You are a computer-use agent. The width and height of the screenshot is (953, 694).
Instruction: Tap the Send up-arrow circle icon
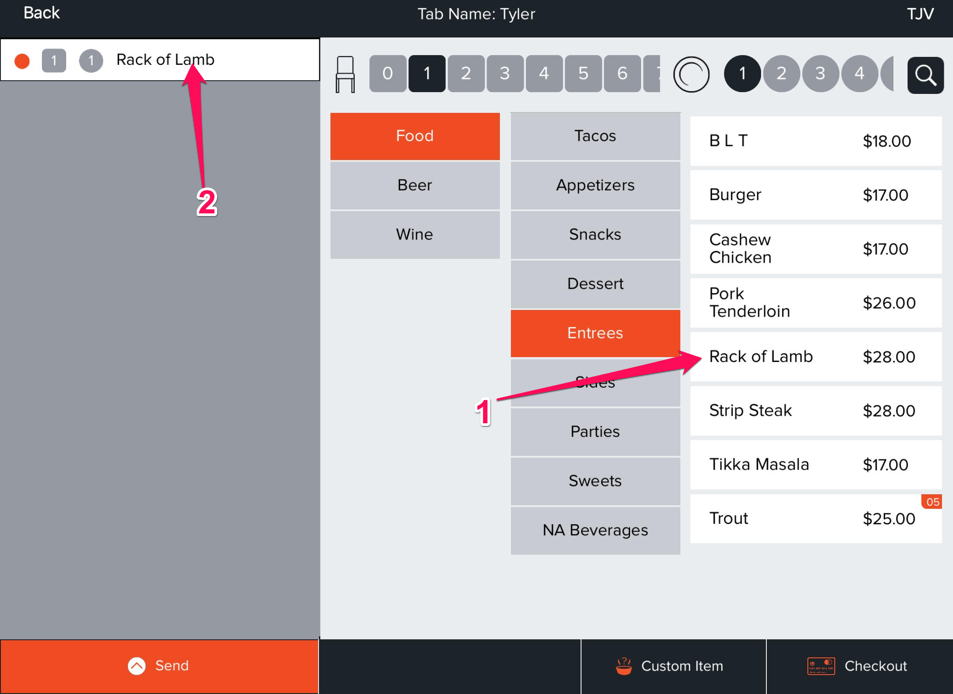pos(137,666)
